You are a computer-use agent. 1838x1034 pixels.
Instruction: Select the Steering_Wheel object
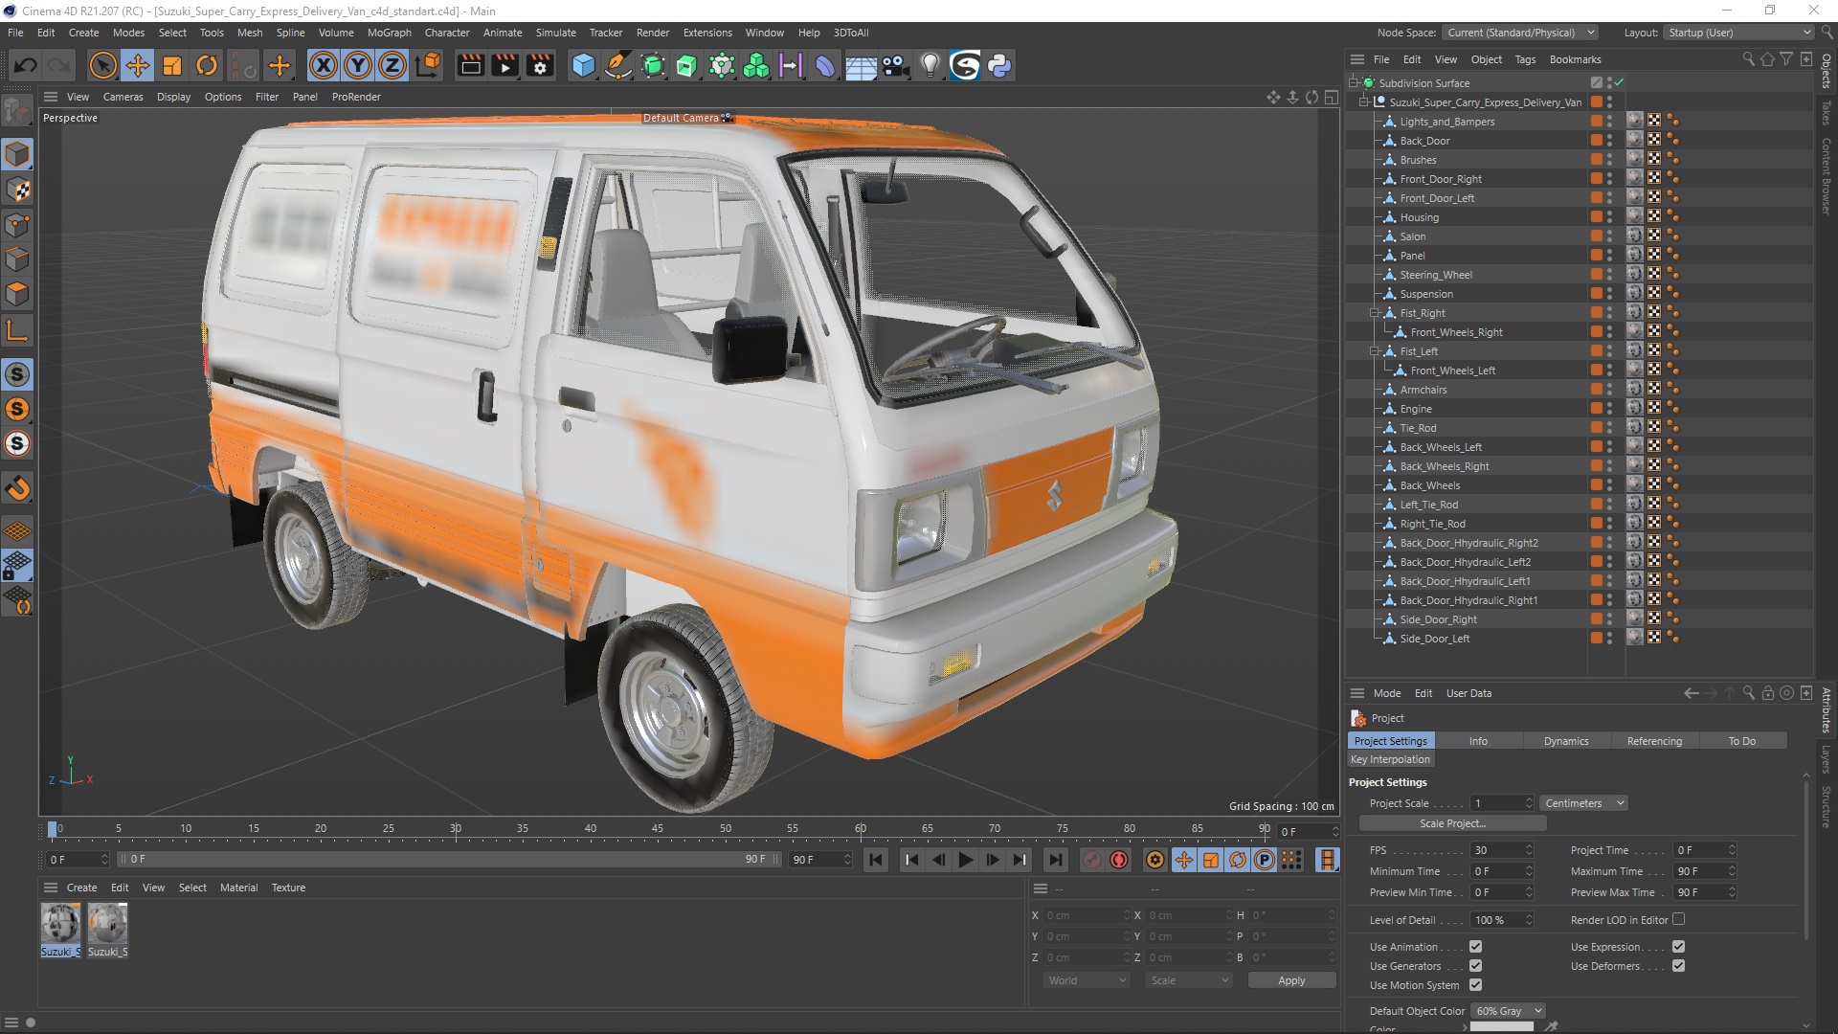tap(1435, 275)
